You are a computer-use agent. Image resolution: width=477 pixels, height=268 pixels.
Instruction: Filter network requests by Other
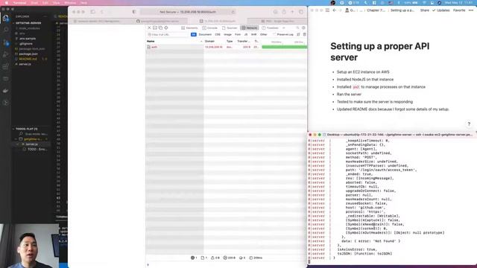pyautogui.click(x=263, y=35)
